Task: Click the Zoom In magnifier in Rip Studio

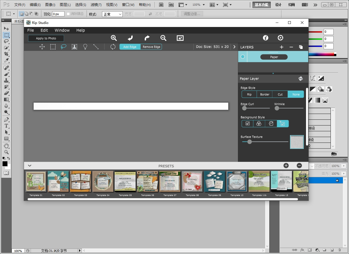Action: 114,38
